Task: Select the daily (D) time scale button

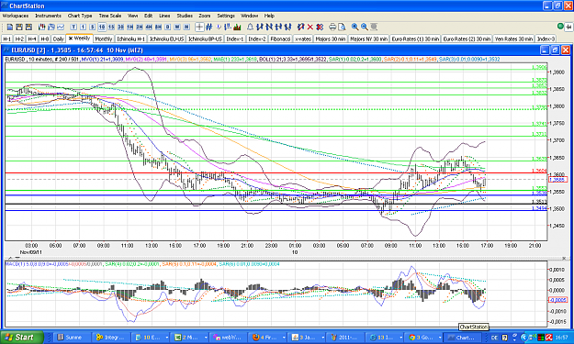Action: (168, 27)
